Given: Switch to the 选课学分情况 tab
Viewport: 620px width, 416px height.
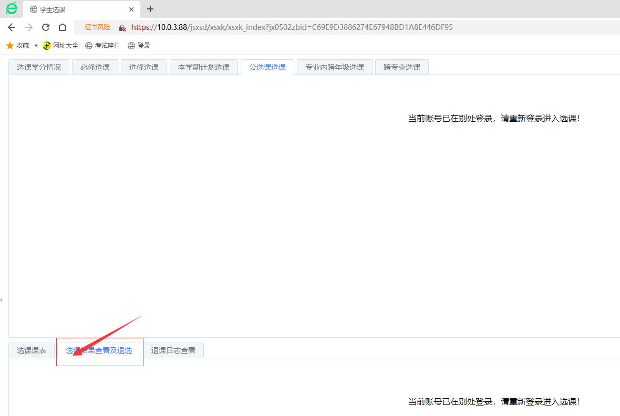Looking at the screenshot, I should pyautogui.click(x=39, y=67).
